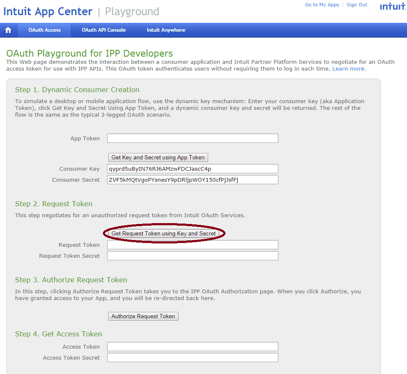Click the Playground header text

click(x=132, y=12)
